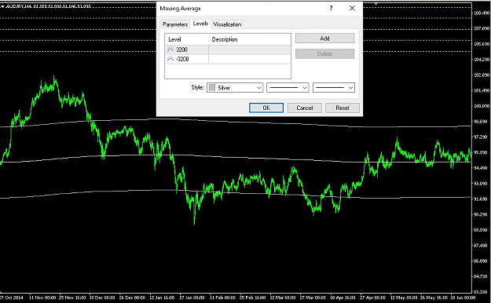Viewport: 491px width, 303px height.
Task: Open the Visualization tab
Action: [x=227, y=24]
